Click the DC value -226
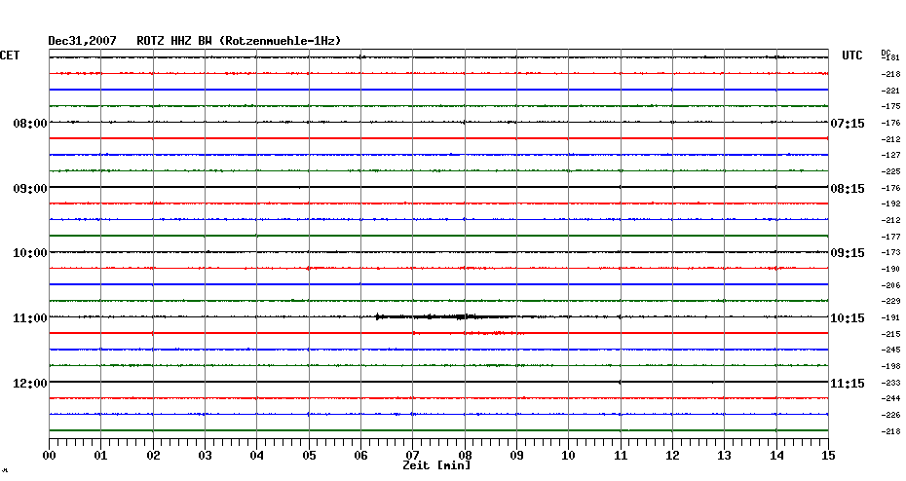The height and width of the screenshot is (481, 906). click(890, 415)
